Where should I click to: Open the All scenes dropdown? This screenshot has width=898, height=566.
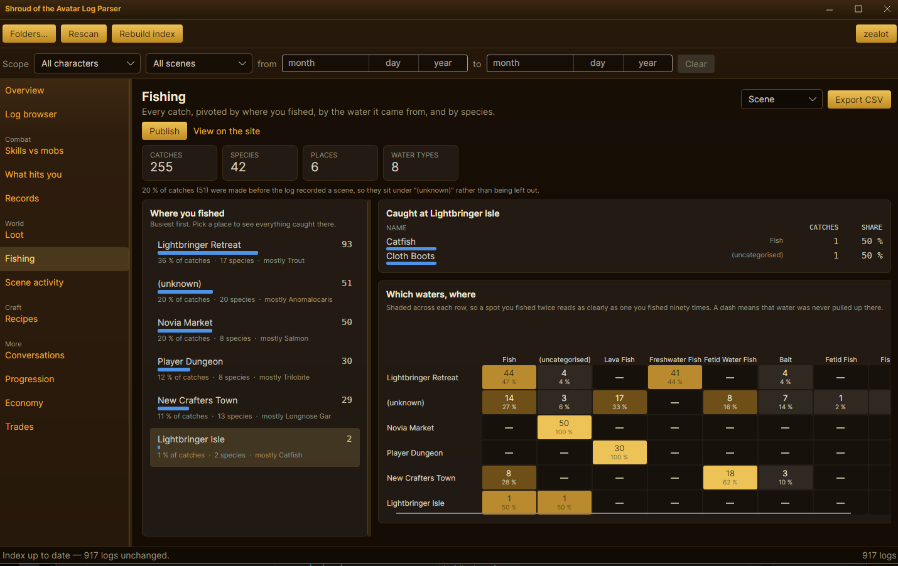(199, 63)
